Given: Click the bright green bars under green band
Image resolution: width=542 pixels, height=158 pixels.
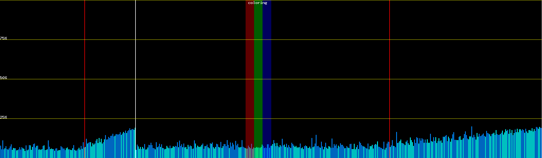Looking at the screenshot, I should click(258, 153).
